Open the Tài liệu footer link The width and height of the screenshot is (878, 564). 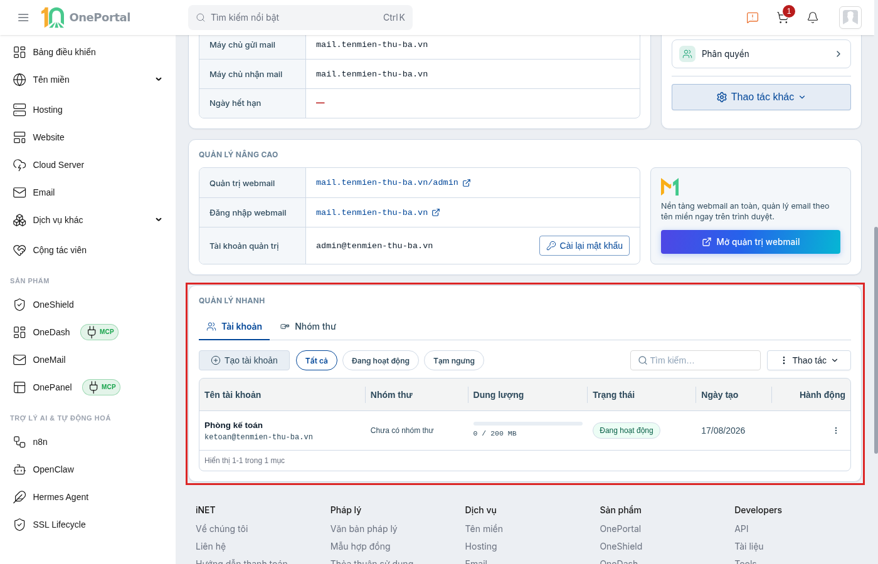(749, 546)
